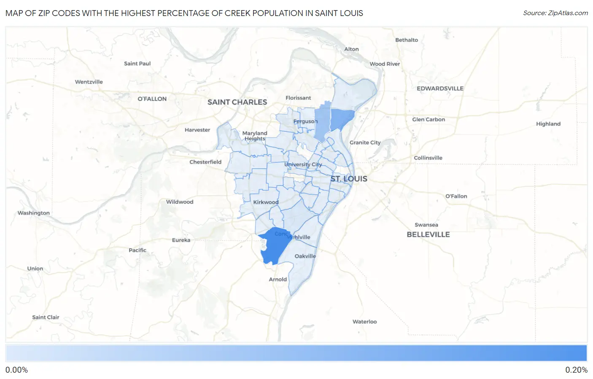Click the O'FALLON label west of Saint Charles

coord(152,99)
